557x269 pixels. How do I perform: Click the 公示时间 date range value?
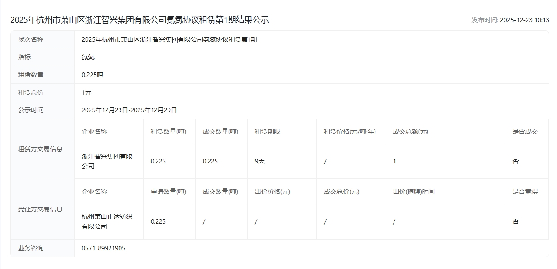(129, 110)
